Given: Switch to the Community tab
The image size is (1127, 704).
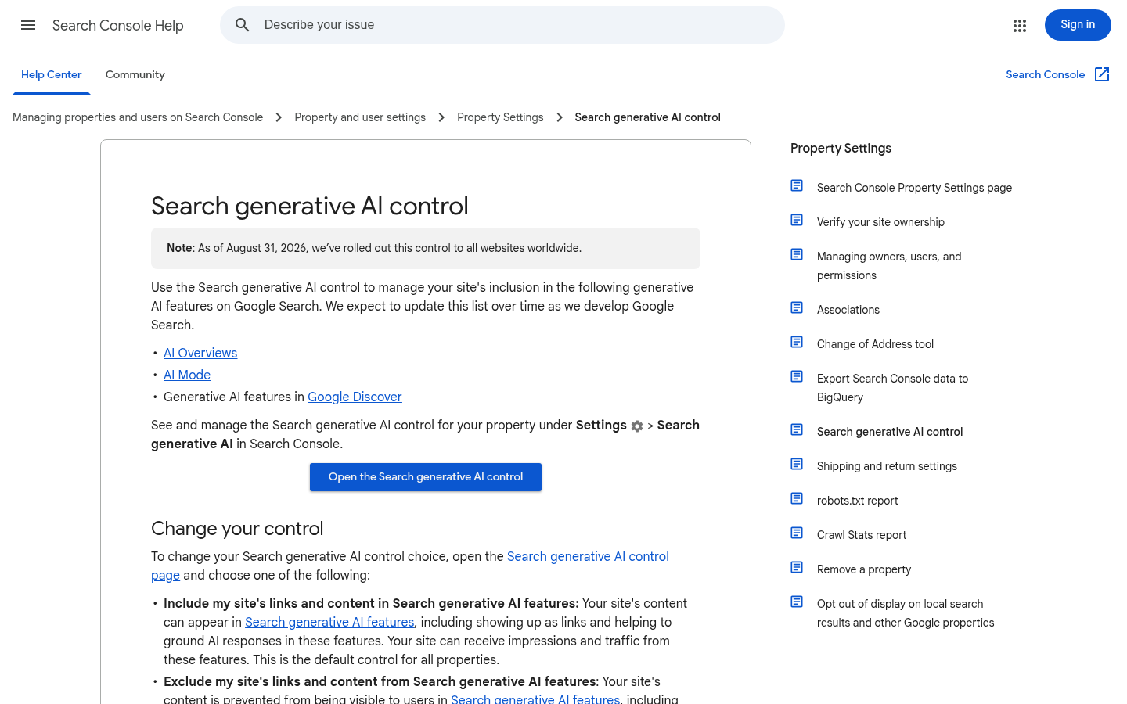Looking at the screenshot, I should 135,75.
